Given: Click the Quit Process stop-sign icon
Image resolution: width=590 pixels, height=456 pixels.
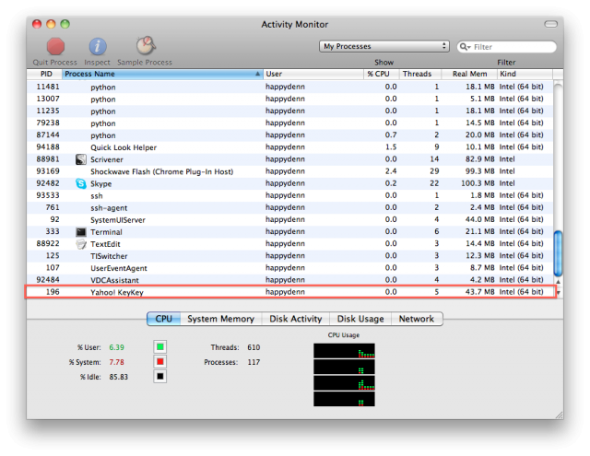Looking at the screenshot, I should (55, 47).
